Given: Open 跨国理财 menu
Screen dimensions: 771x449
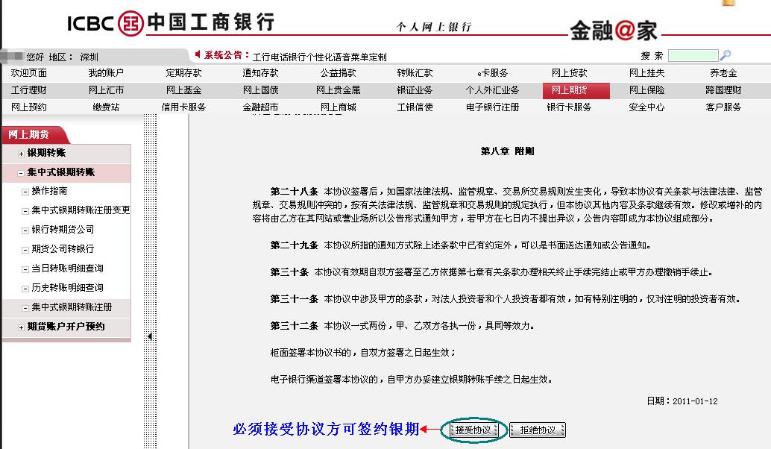Looking at the screenshot, I should [x=723, y=90].
